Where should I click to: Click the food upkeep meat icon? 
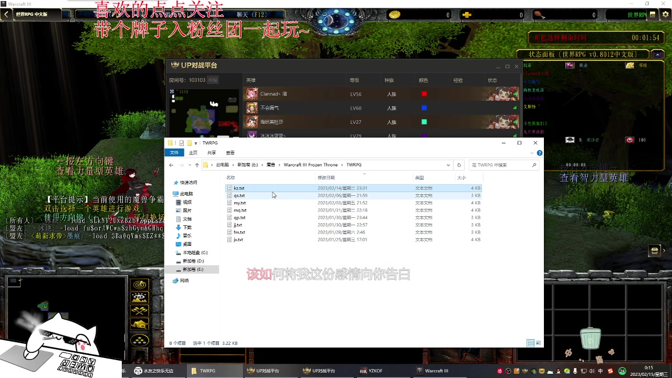coord(539,15)
